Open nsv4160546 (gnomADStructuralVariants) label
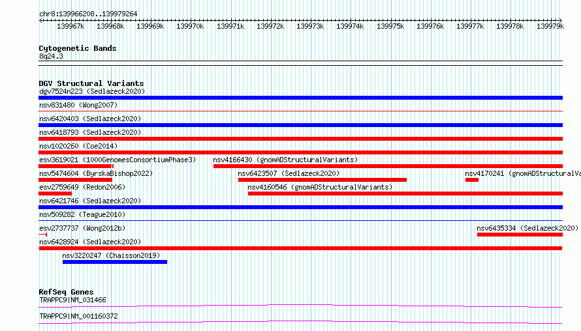The width and height of the screenshot is (581, 331). (320, 187)
